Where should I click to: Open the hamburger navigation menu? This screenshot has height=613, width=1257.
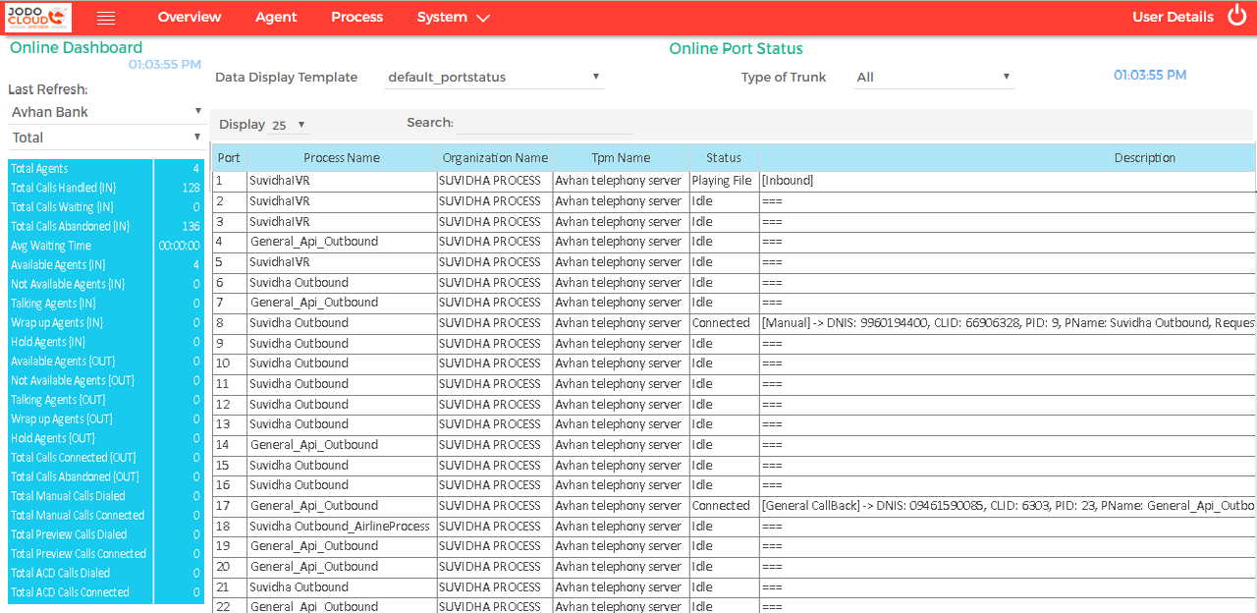point(106,17)
